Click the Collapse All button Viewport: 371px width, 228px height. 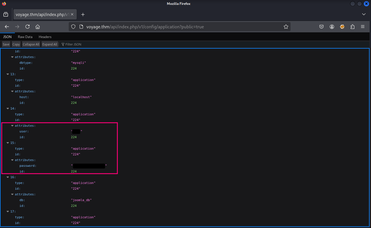click(x=31, y=44)
